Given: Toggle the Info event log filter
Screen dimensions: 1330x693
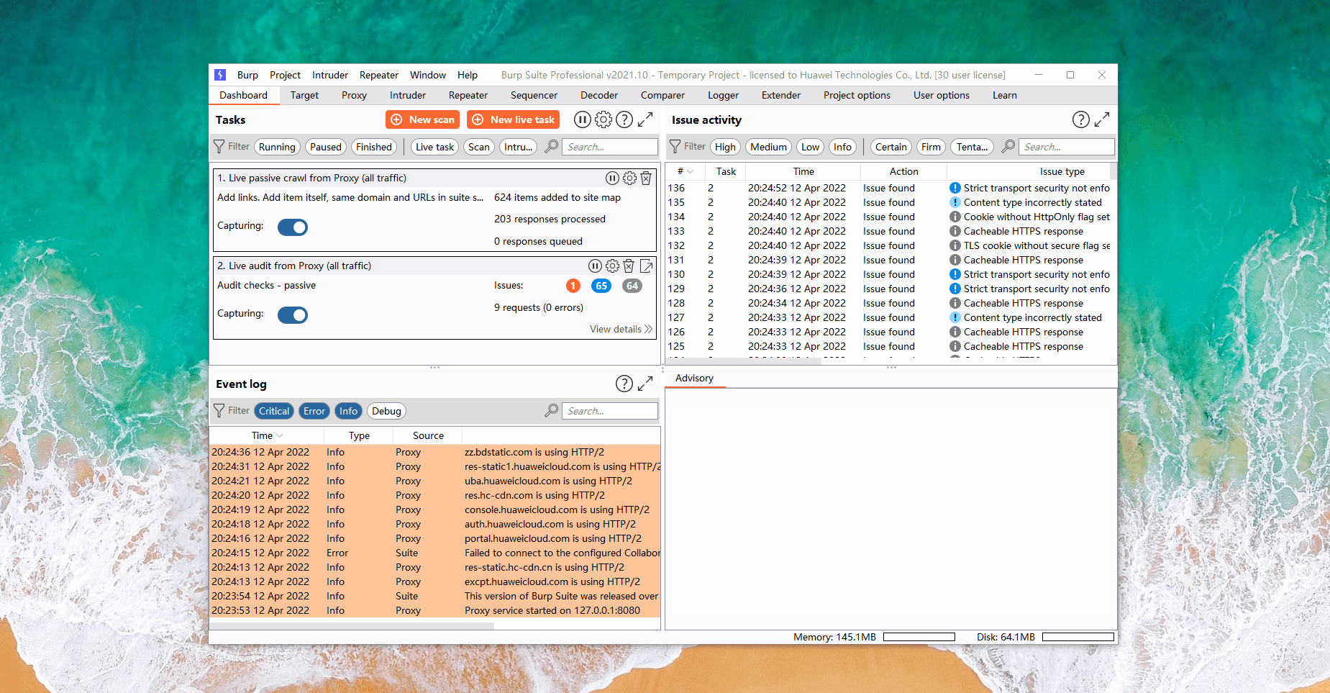Looking at the screenshot, I should coord(348,411).
